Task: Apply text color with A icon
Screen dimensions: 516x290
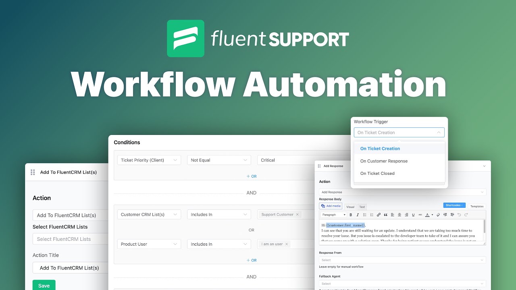Action: [x=427, y=215]
